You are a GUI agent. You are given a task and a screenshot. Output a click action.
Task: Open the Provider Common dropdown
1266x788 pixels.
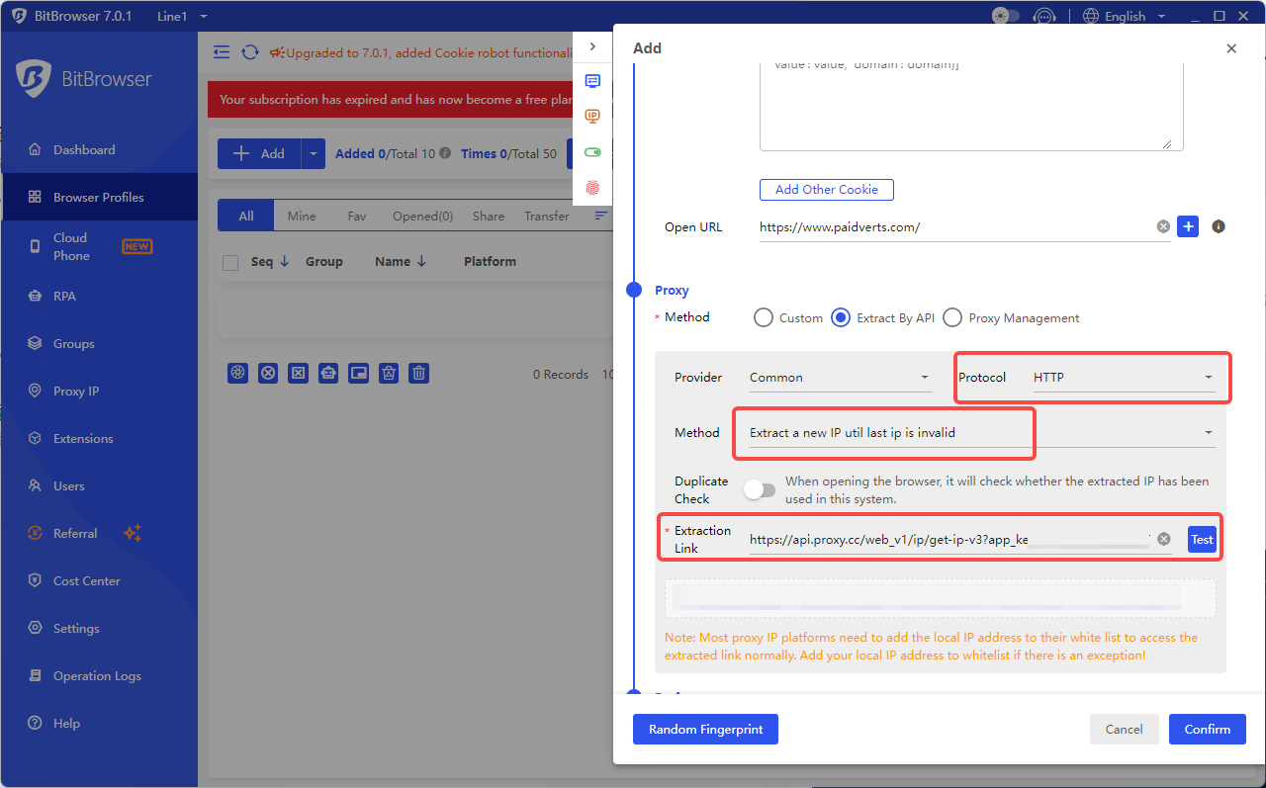click(840, 377)
